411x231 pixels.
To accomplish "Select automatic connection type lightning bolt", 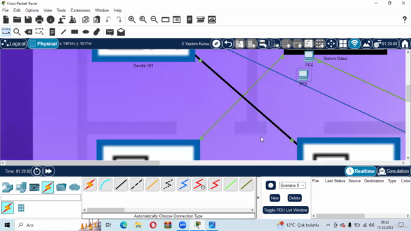I will [90, 185].
